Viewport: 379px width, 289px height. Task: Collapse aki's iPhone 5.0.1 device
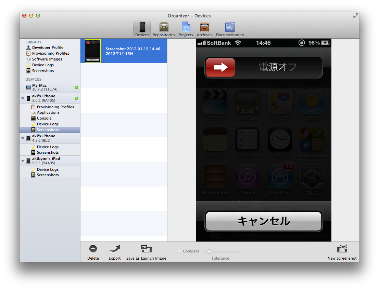(23, 98)
